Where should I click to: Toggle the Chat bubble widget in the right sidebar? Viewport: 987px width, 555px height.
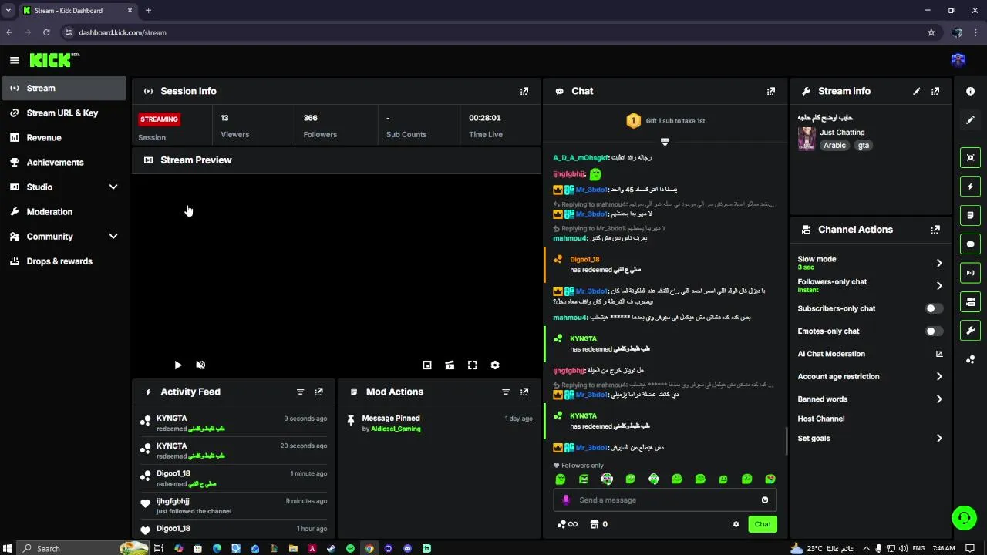tap(970, 244)
